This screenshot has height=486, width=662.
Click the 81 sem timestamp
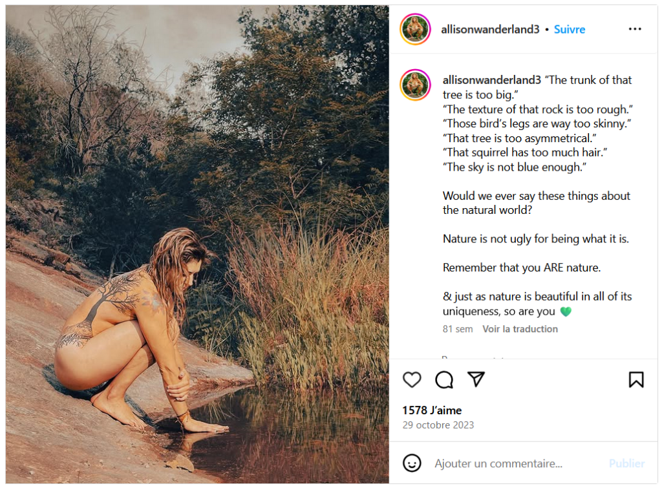point(458,329)
